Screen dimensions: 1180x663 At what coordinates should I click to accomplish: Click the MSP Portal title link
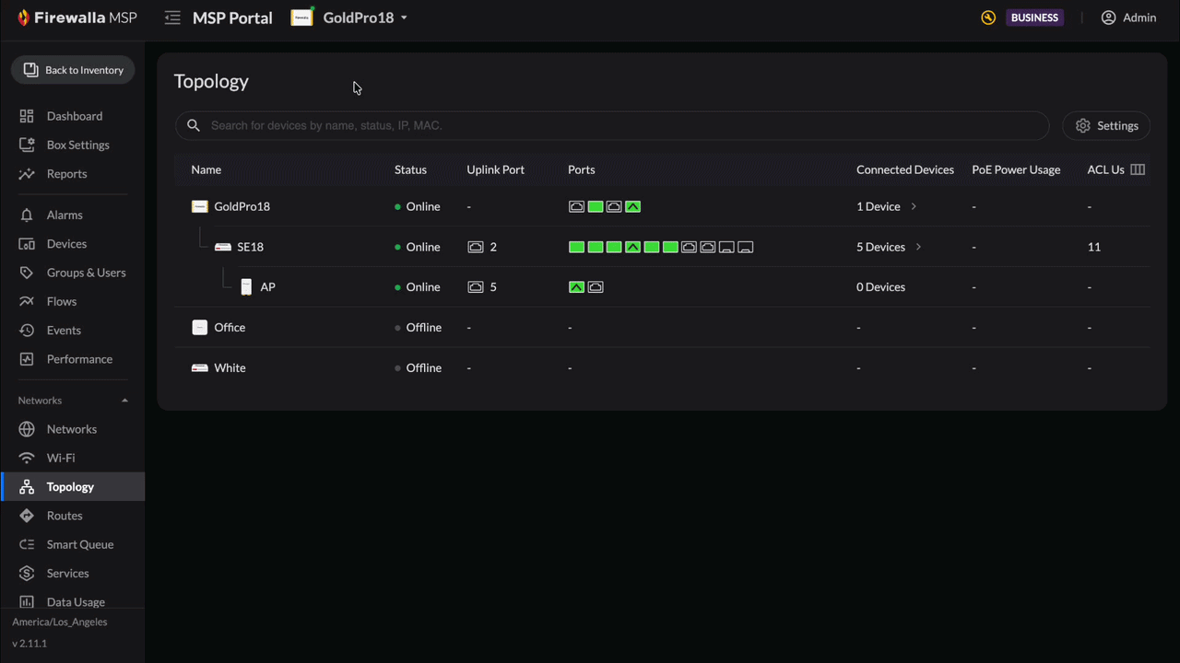coord(232,17)
